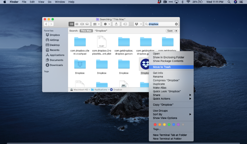This screenshot has width=247, height=144.
Task: Save the current search
Action: [170, 31]
